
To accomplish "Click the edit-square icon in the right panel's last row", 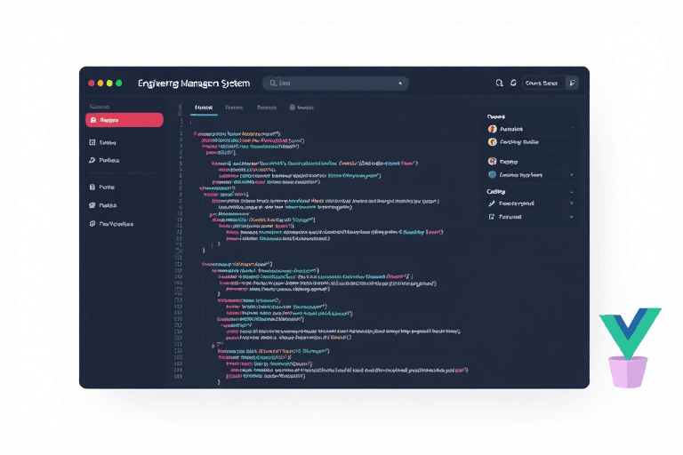I will pyautogui.click(x=492, y=216).
